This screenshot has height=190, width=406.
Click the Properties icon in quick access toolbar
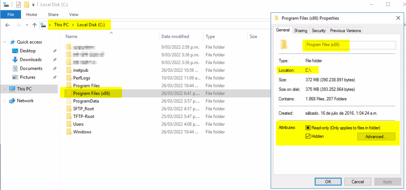point(18,5)
